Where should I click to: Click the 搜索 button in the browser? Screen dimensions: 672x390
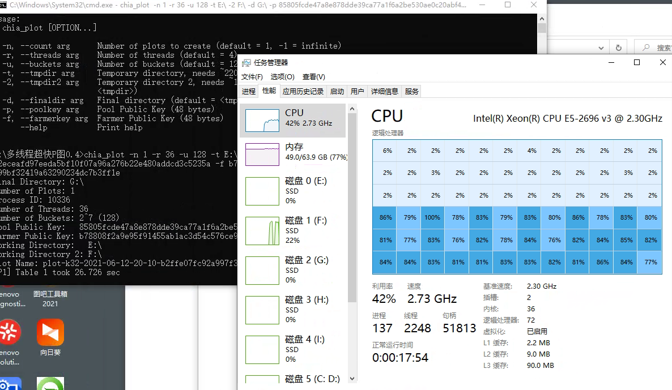[653, 46]
